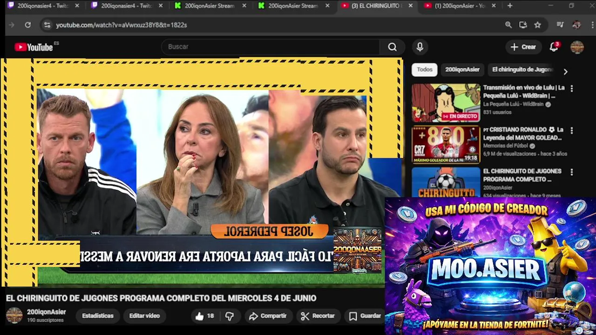Close the first 200iqonasier4 Twitch tab
Viewport: 596px width, 335px height.
[x=77, y=6]
